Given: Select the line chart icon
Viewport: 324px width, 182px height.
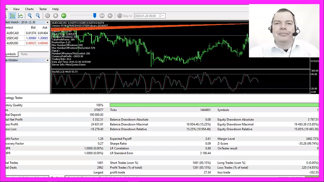Looking at the screenshot, I should (20, 16).
